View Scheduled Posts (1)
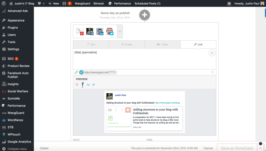 point(148,3)
